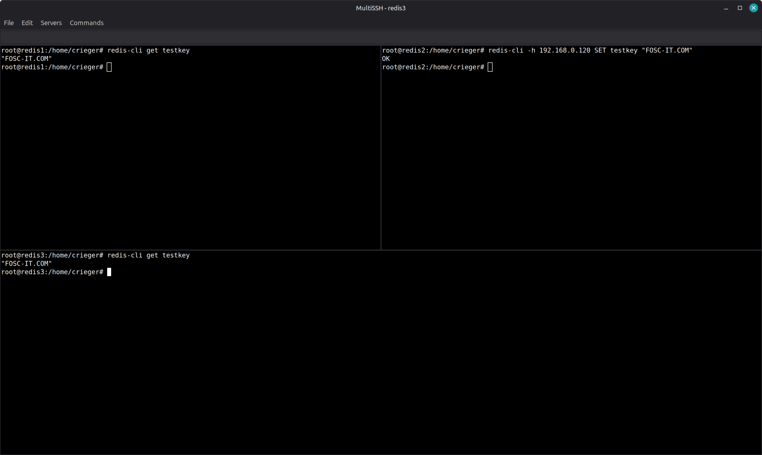Click the "FOSC-IT.COM" output in the redis1 pane

(x=27, y=59)
